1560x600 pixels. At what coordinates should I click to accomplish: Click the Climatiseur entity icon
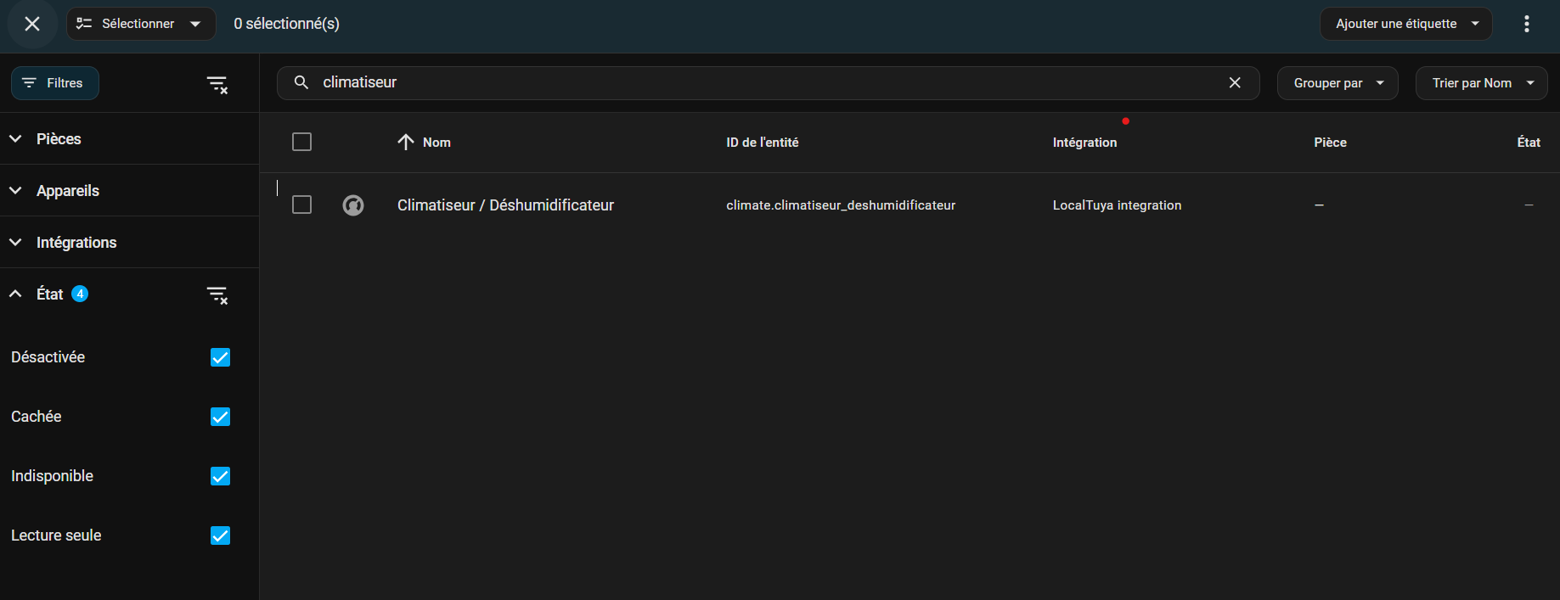353,205
